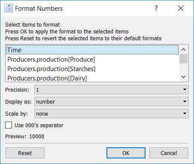Click the Reset button
Viewport: 194px width, 164px height.
click(25, 153)
